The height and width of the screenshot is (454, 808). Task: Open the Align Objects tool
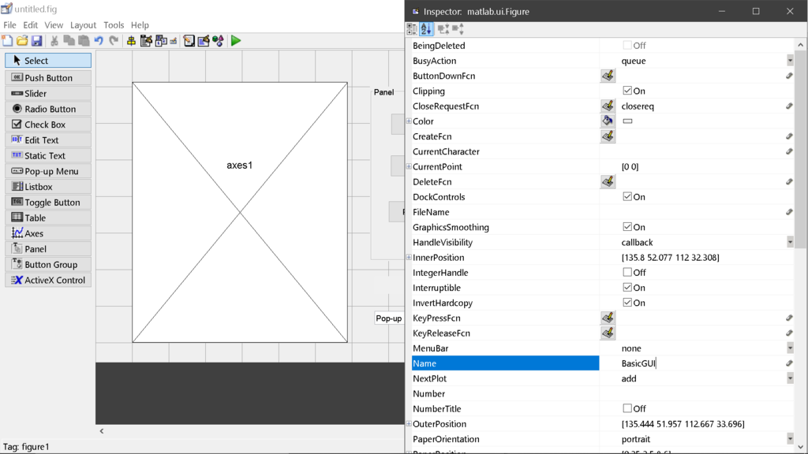pyautogui.click(x=131, y=42)
